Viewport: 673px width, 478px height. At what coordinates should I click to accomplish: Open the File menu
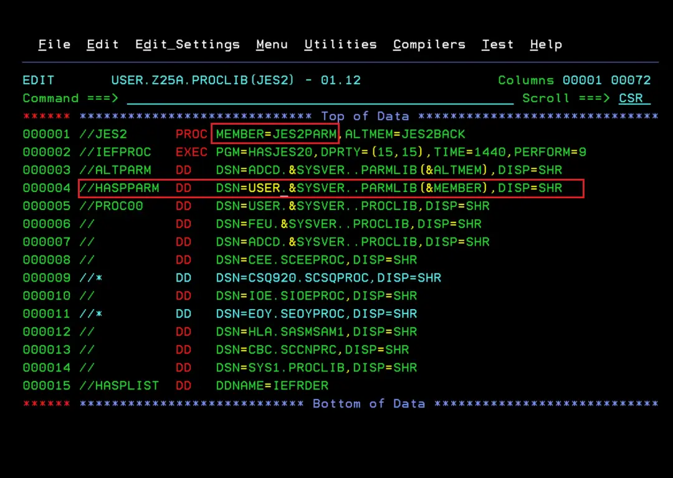coord(54,44)
